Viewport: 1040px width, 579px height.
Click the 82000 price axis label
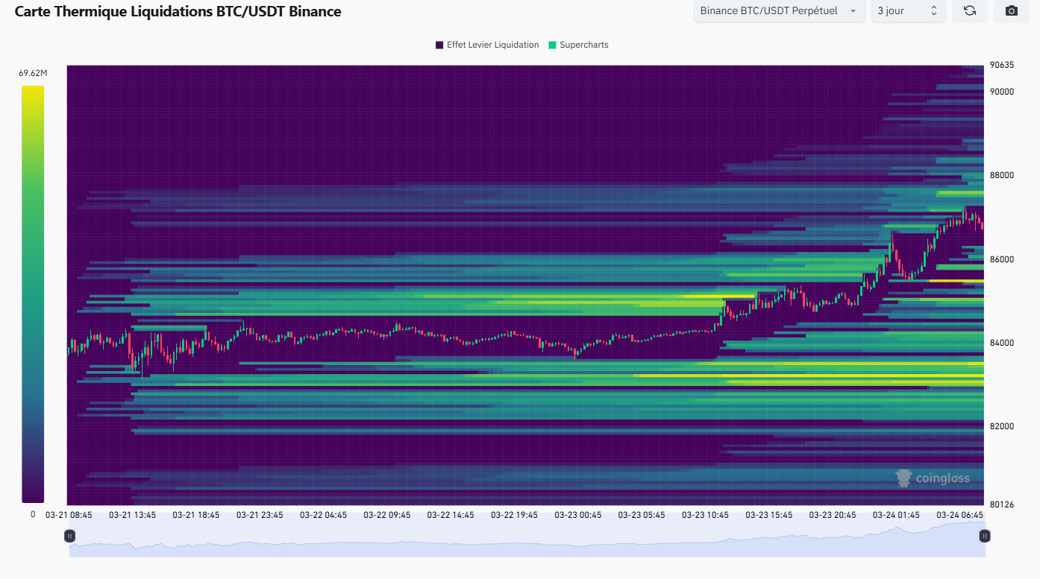pos(1002,426)
